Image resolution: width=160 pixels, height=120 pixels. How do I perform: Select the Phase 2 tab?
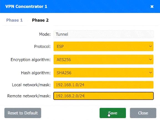(x=40, y=20)
